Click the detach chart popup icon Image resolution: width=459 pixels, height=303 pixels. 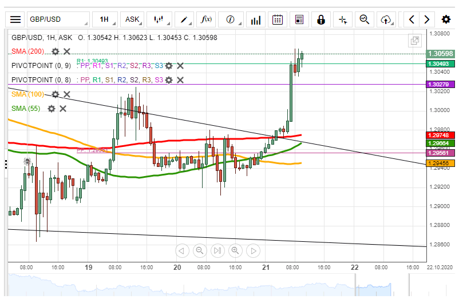tap(414, 41)
